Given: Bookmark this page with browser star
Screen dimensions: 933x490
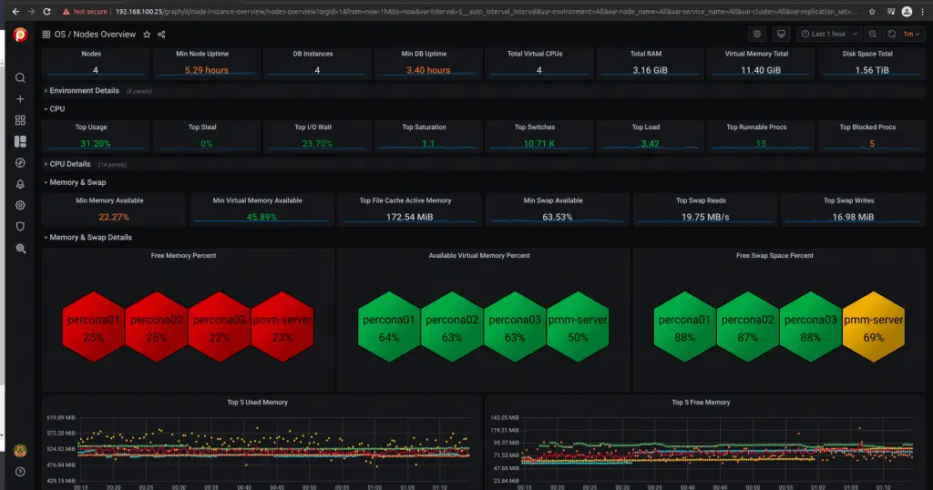Looking at the screenshot, I should tap(872, 11).
